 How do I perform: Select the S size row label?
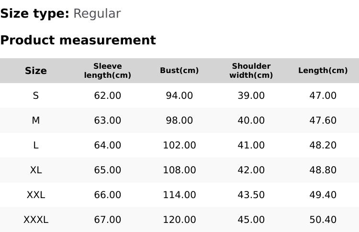tap(36, 95)
